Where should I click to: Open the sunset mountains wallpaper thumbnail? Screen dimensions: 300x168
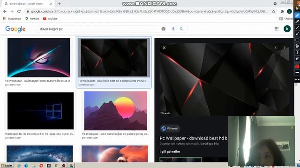[x=116, y=111]
